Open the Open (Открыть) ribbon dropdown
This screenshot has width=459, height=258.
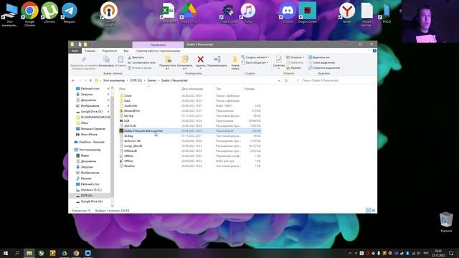pos(295,57)
